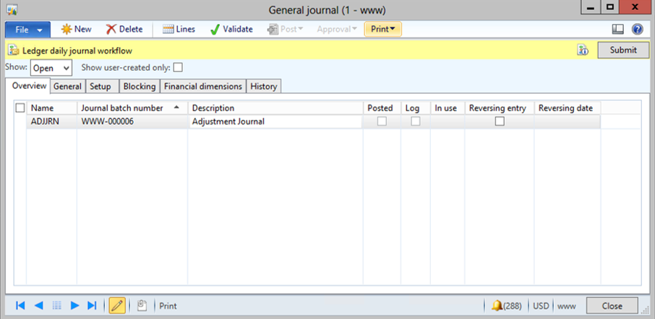Go to first record navigation arrow

point(20,305)
